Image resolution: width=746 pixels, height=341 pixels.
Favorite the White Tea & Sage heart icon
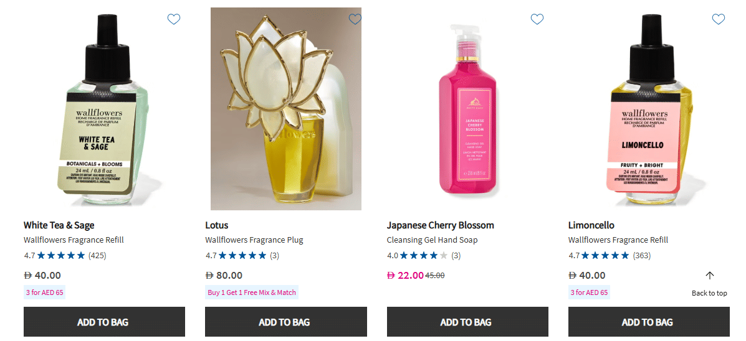click(174, 19)
